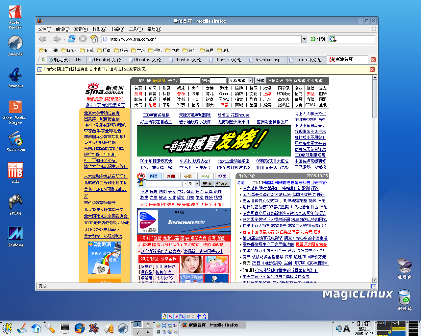
Task: Open the K3b desktop icon
Action: (15, 173)
